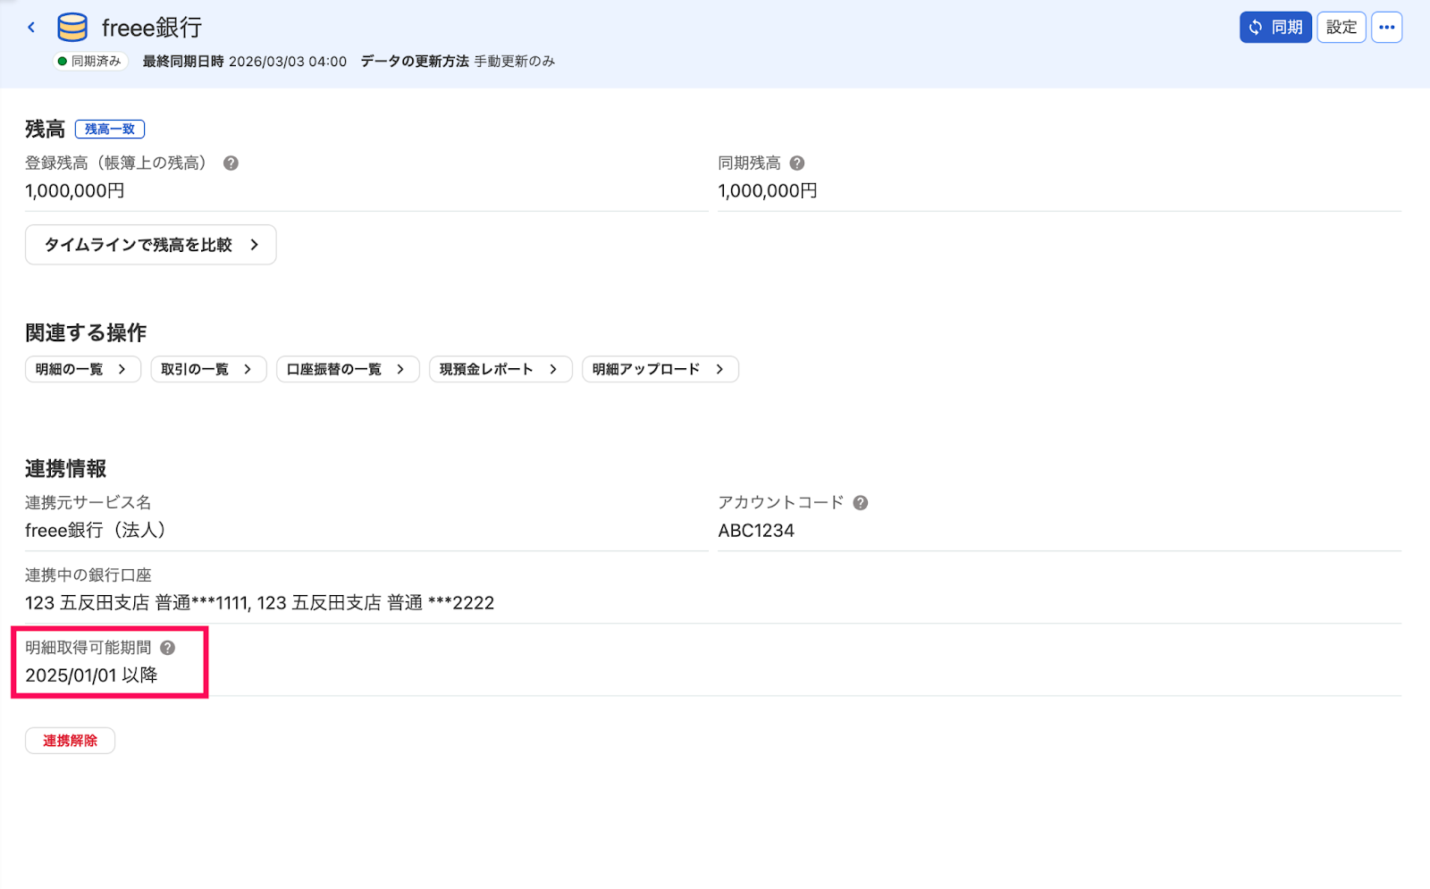
Task: Select 登録残高 value 1,000,000円
Action: pos(75,191)
